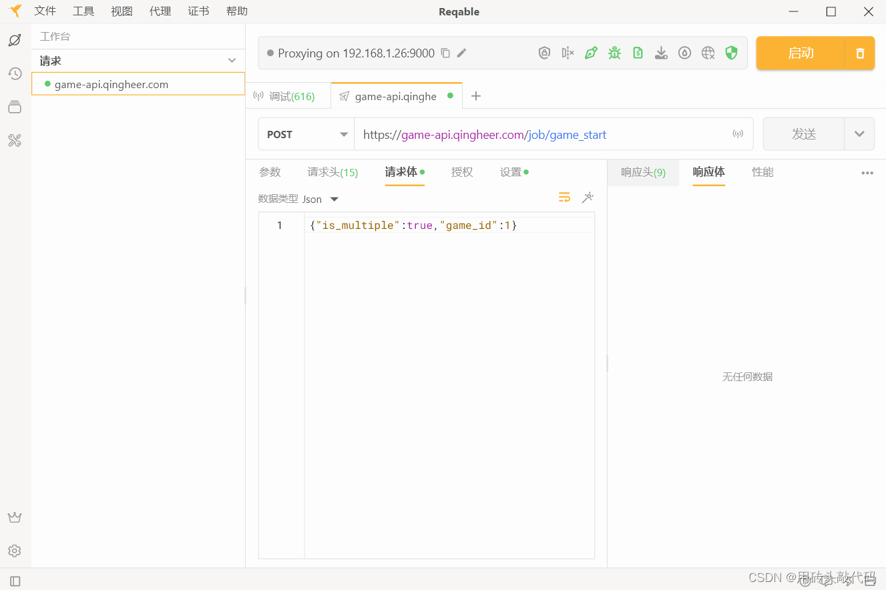Switch to the 请求头(15) tab

tap(333, 172)
